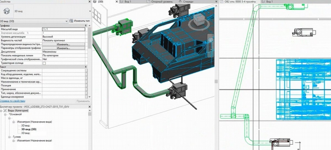Collapse Изометрия node under Гуляев
331x150 pixels.
(14, 141)
